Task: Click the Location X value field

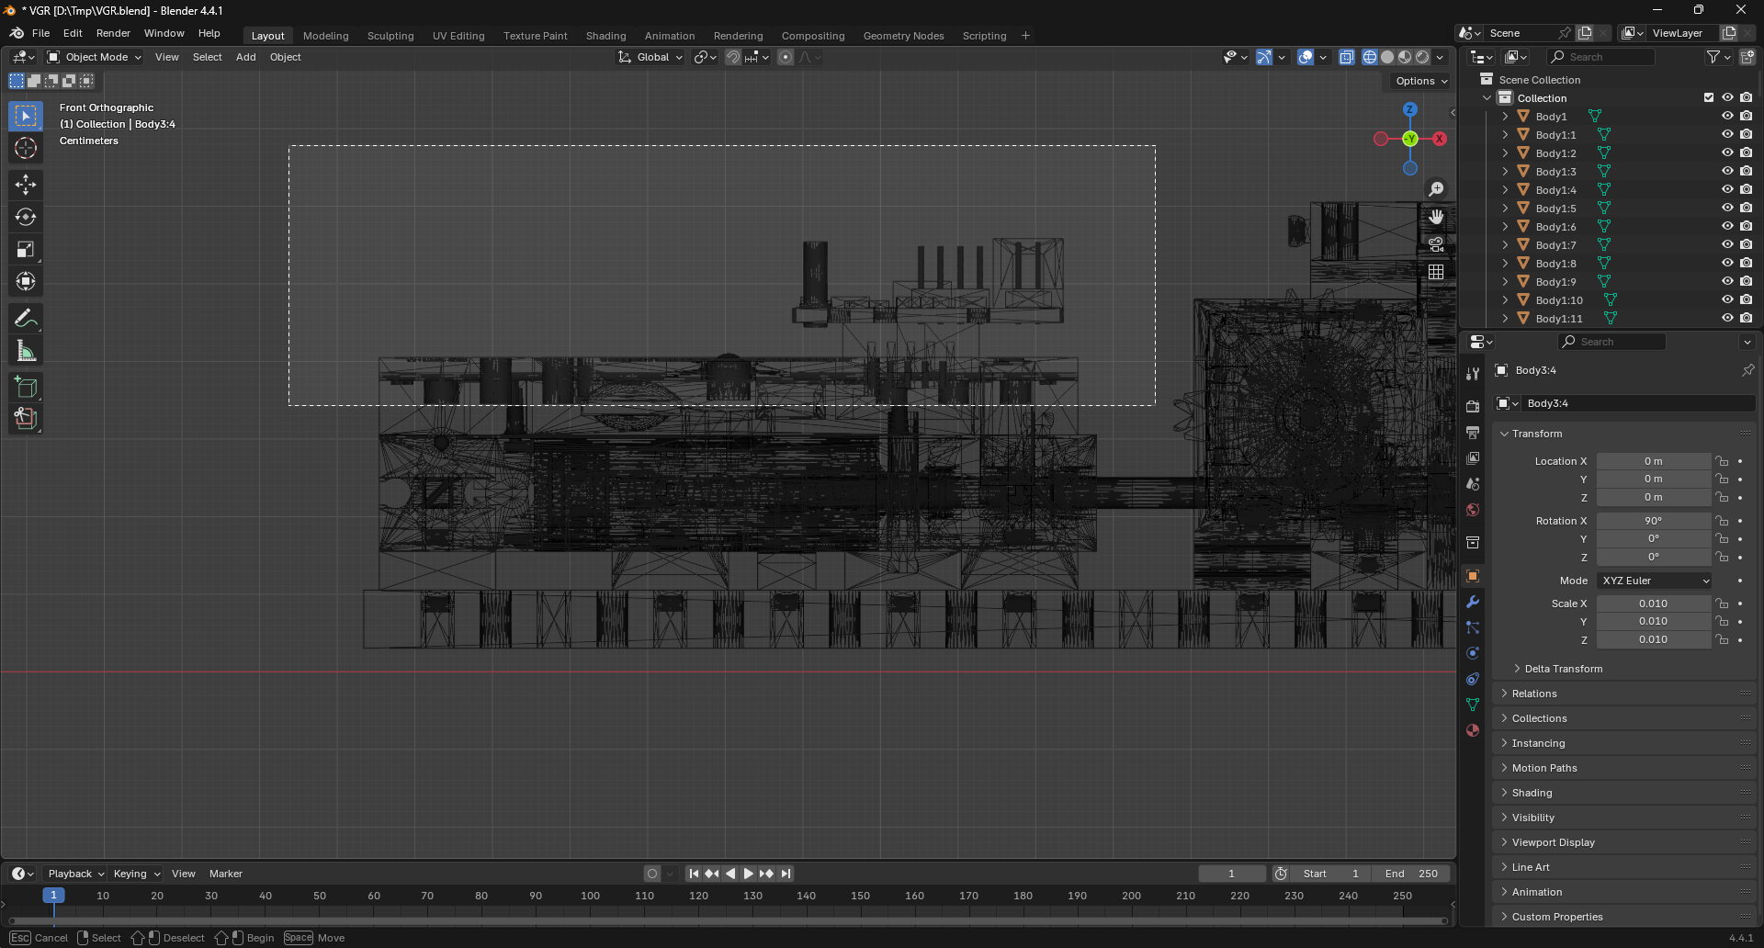Action: (x=1653, y=461)
